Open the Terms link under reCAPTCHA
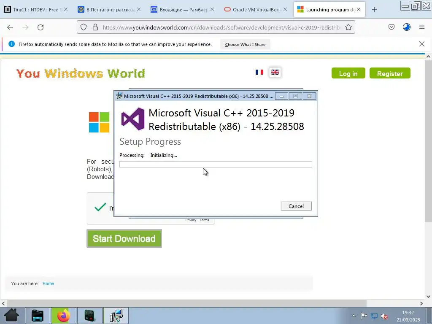The image size is (432, 324). [205, 220]
